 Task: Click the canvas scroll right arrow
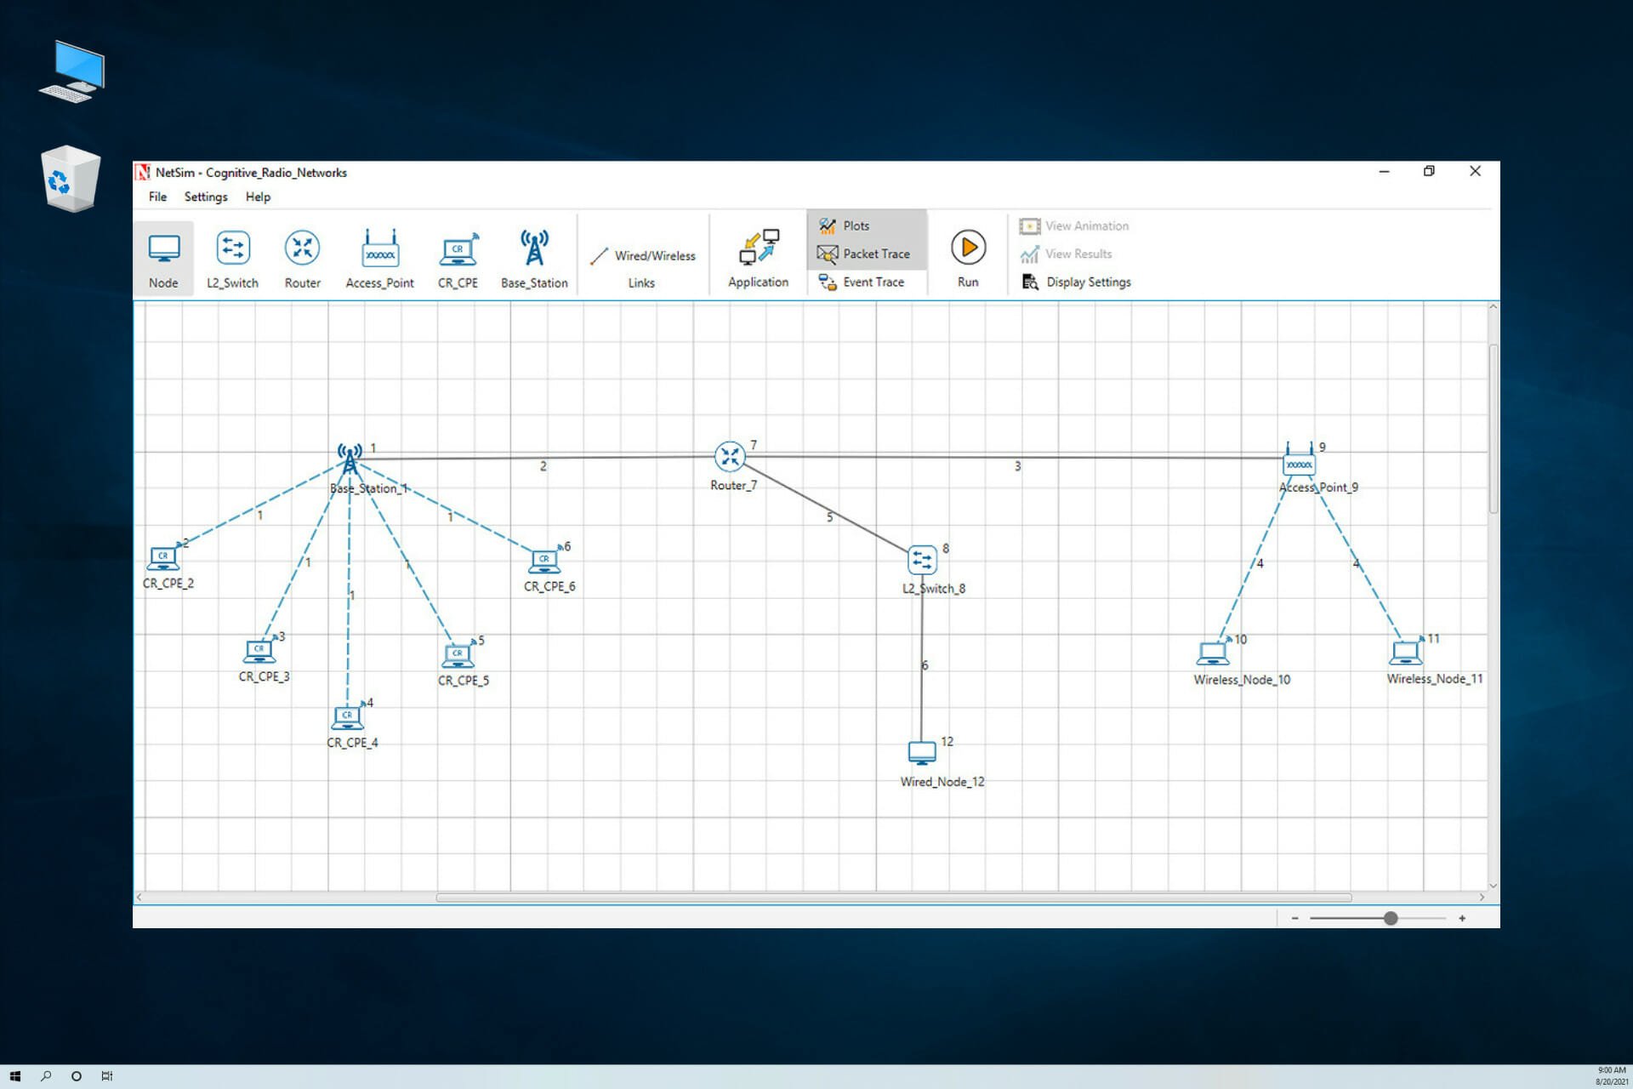pos(1482,898)
